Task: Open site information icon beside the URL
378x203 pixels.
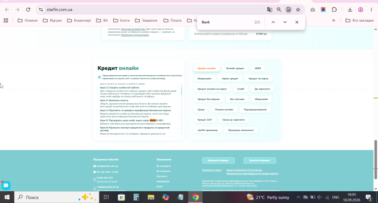Action: tap(41, 10)
